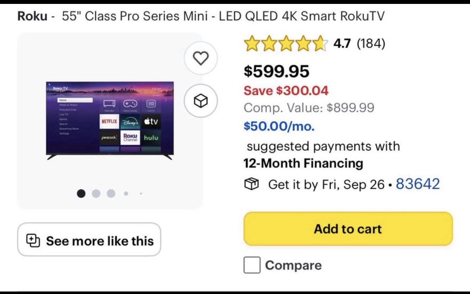
Task: Select the fifth tiny carousel dot
Action: pos(141,194)
